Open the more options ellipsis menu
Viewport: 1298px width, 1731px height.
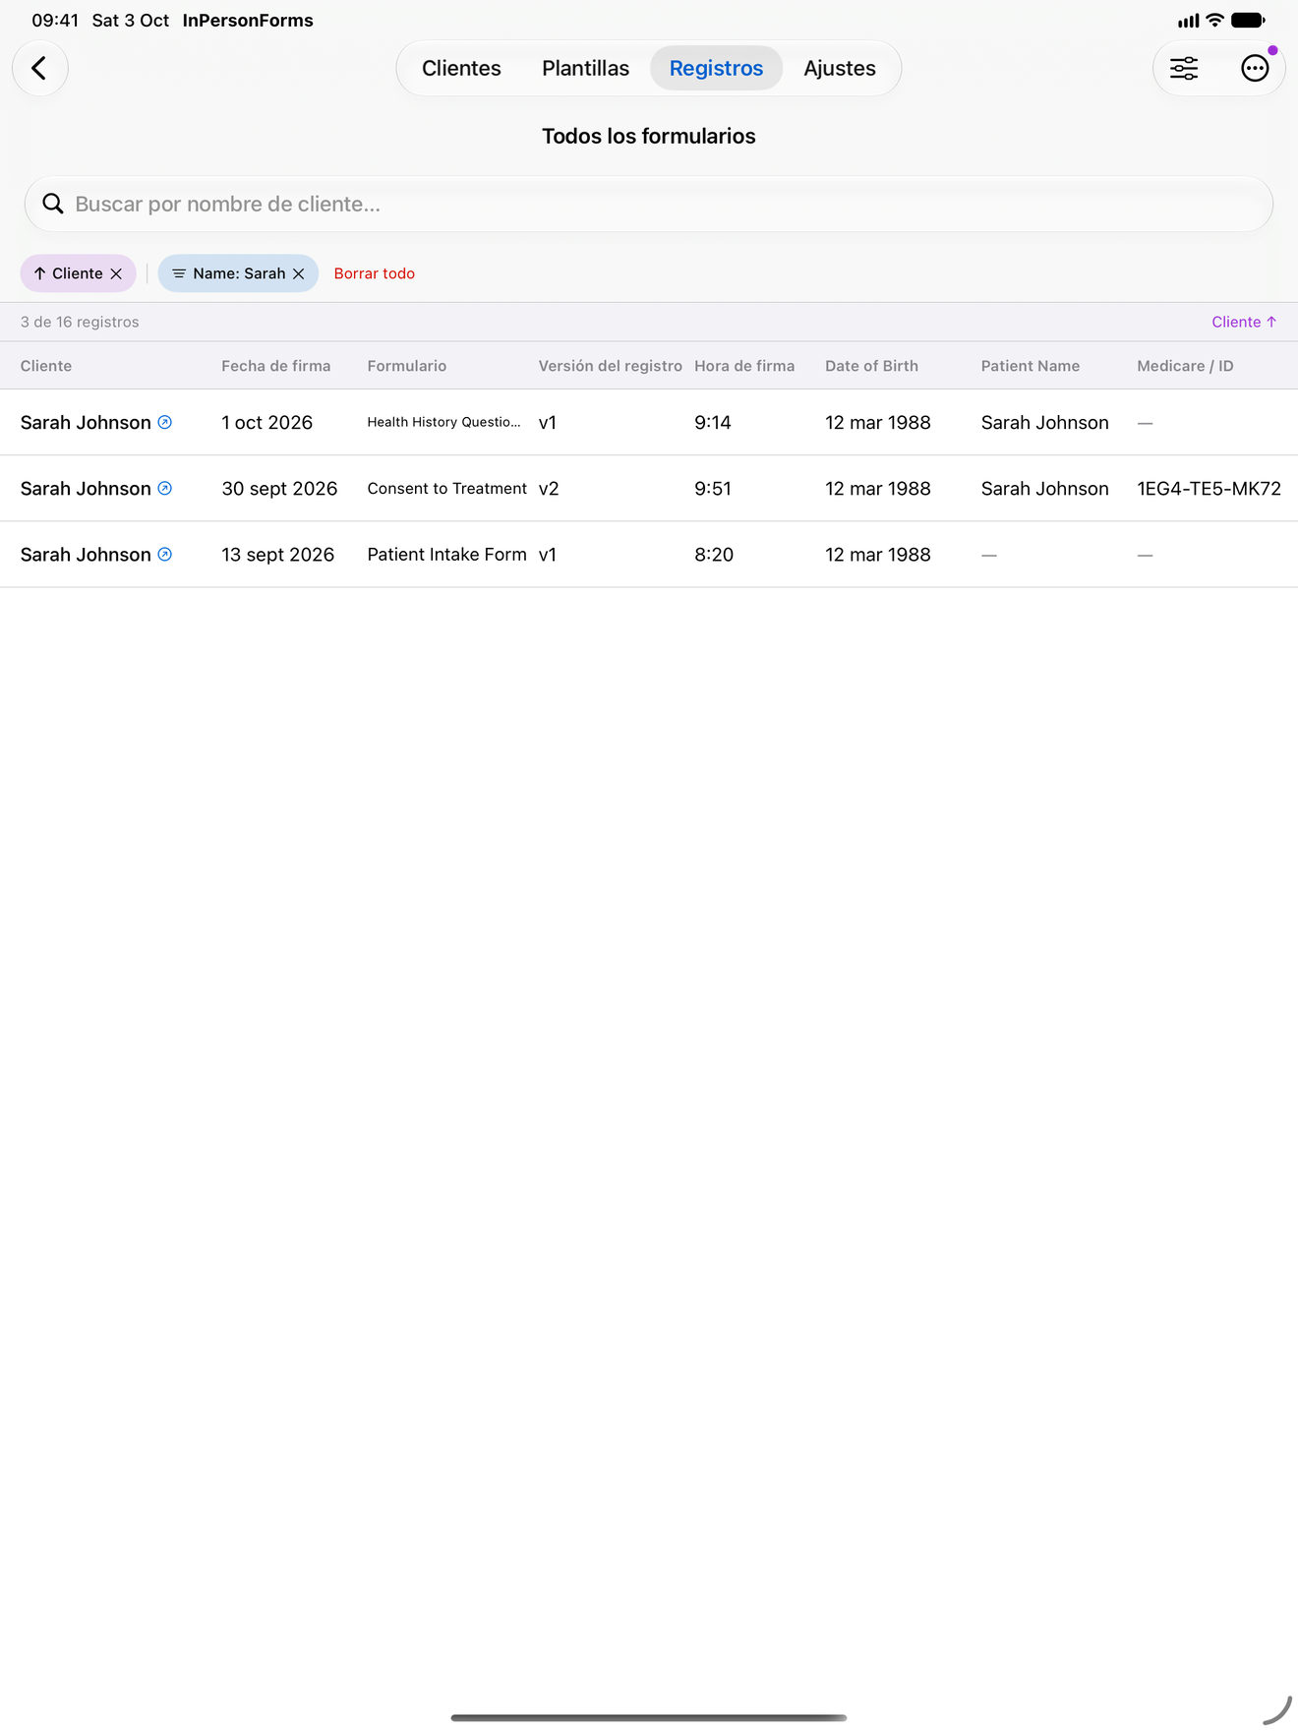1255,68
